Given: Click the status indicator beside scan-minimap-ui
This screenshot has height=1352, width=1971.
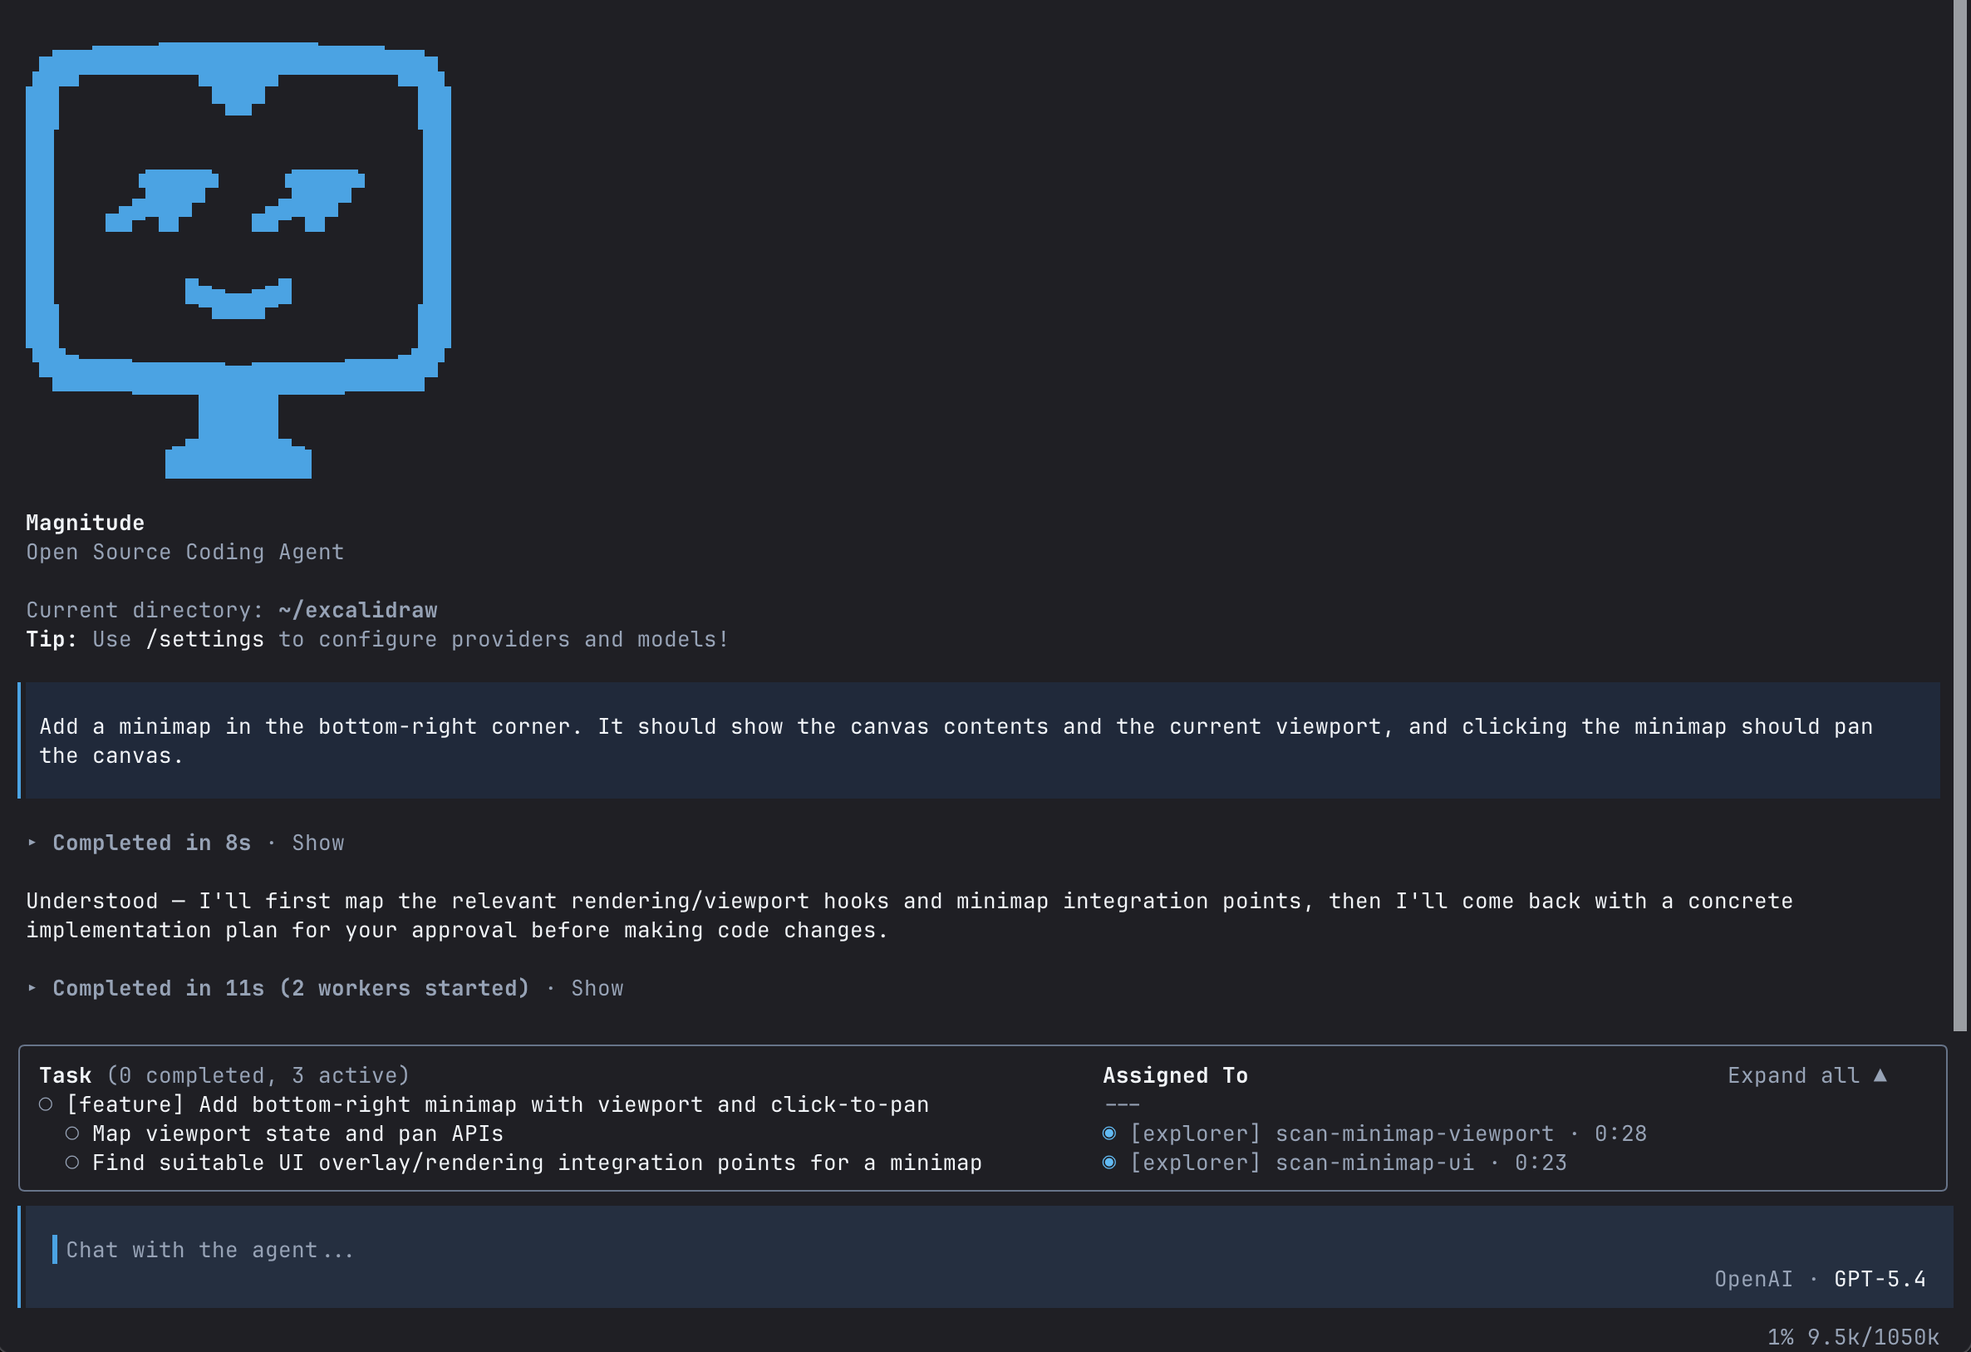Looking at the screenshot, I should point(1112,1163).
